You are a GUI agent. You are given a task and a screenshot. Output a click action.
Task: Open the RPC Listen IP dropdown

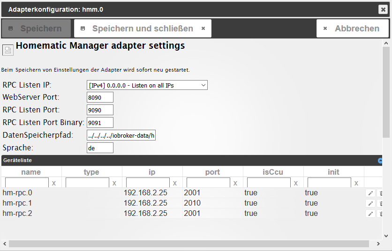click(x=147, y=85)
